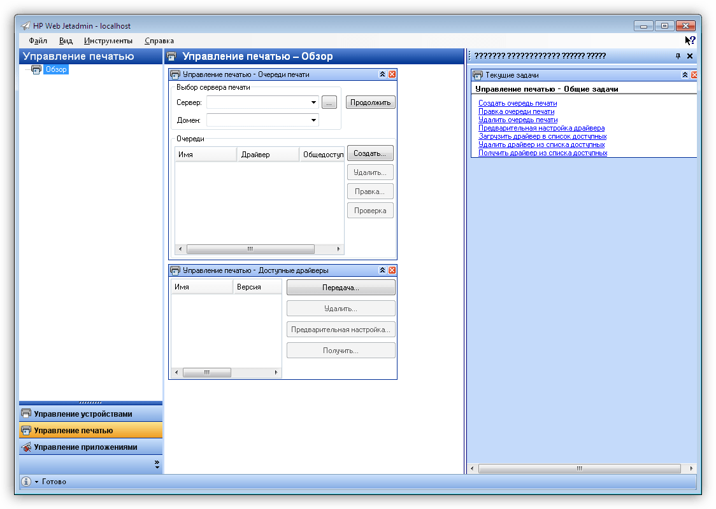Click the printer icon next to Обзор

click(36, 69)
